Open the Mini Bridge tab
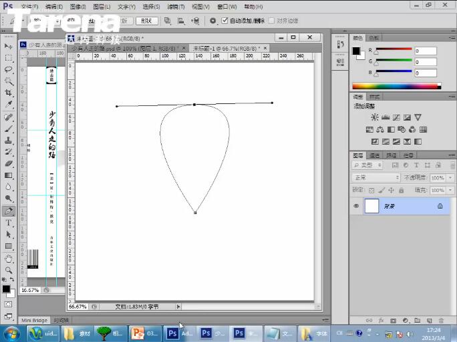Screen dimensions: 457x342 tap(34, 320)
